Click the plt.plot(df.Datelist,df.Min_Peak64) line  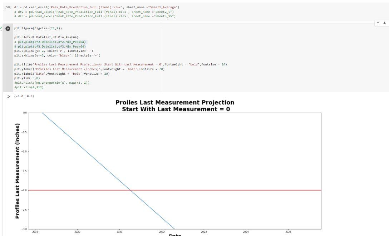click(x=46, y=37)
